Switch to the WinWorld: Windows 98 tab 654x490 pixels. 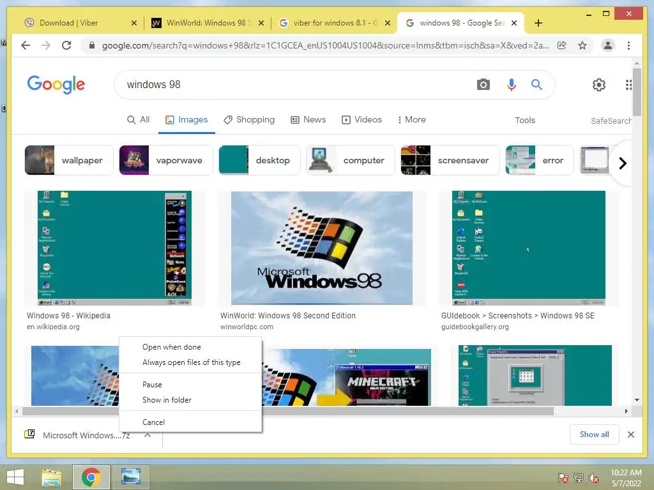pos(209,23)
